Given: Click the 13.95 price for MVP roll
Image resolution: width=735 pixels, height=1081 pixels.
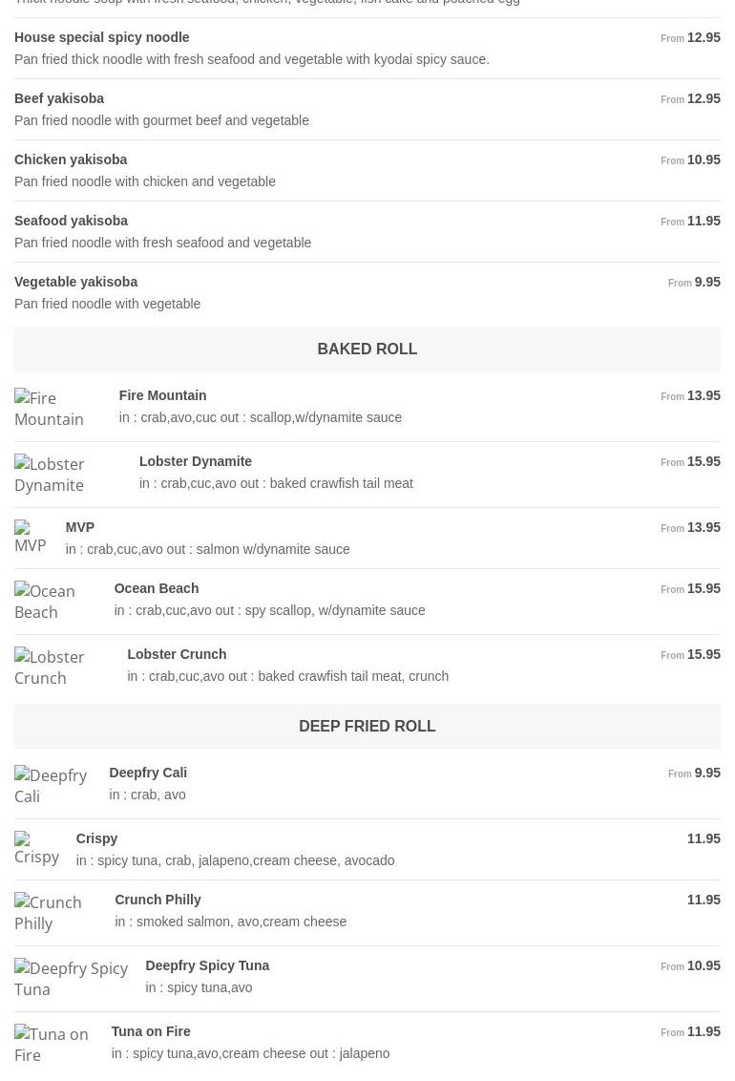Looking at the screenshot, I should [703, 527].
